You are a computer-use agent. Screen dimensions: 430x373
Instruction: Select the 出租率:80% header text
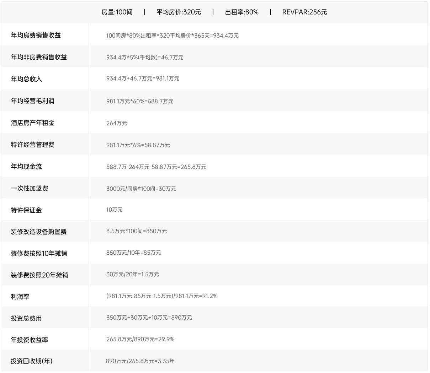tap(241, 12)
